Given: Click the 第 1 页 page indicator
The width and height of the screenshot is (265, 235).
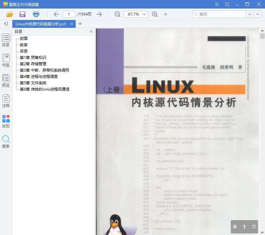Looking at the screenshot, I should [244, 227].
